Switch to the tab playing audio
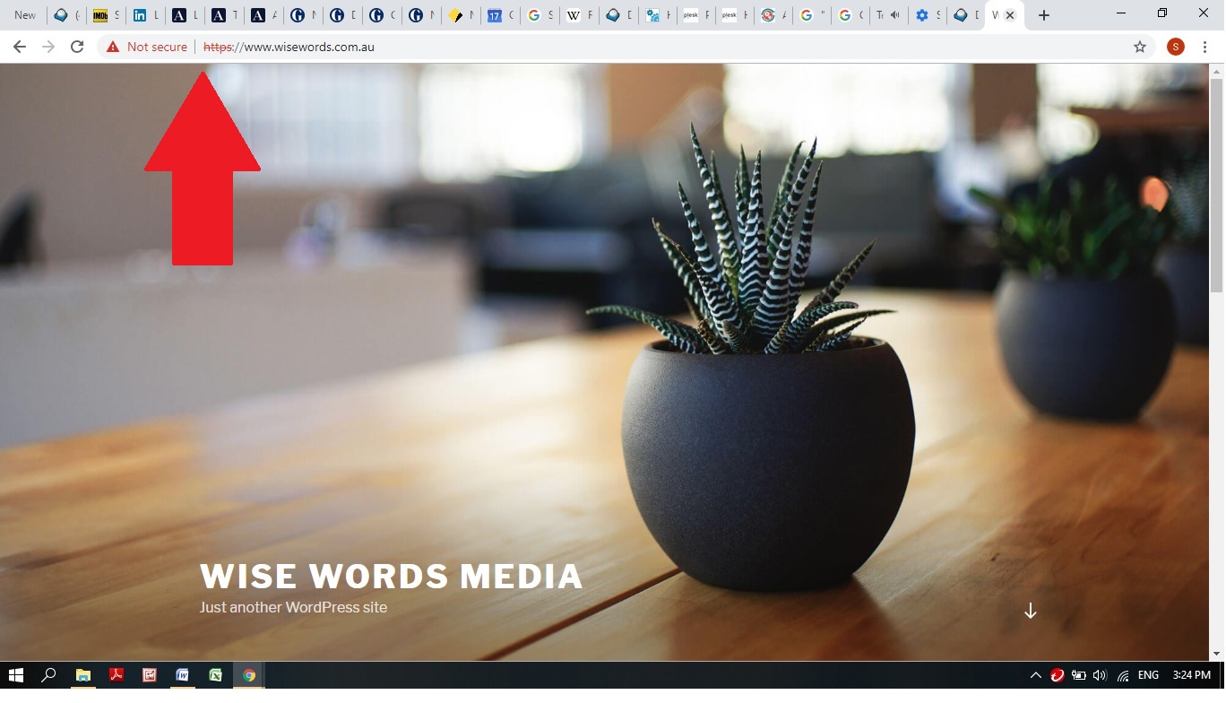This screenshot has height=703, width=1226. click(886, 15)
